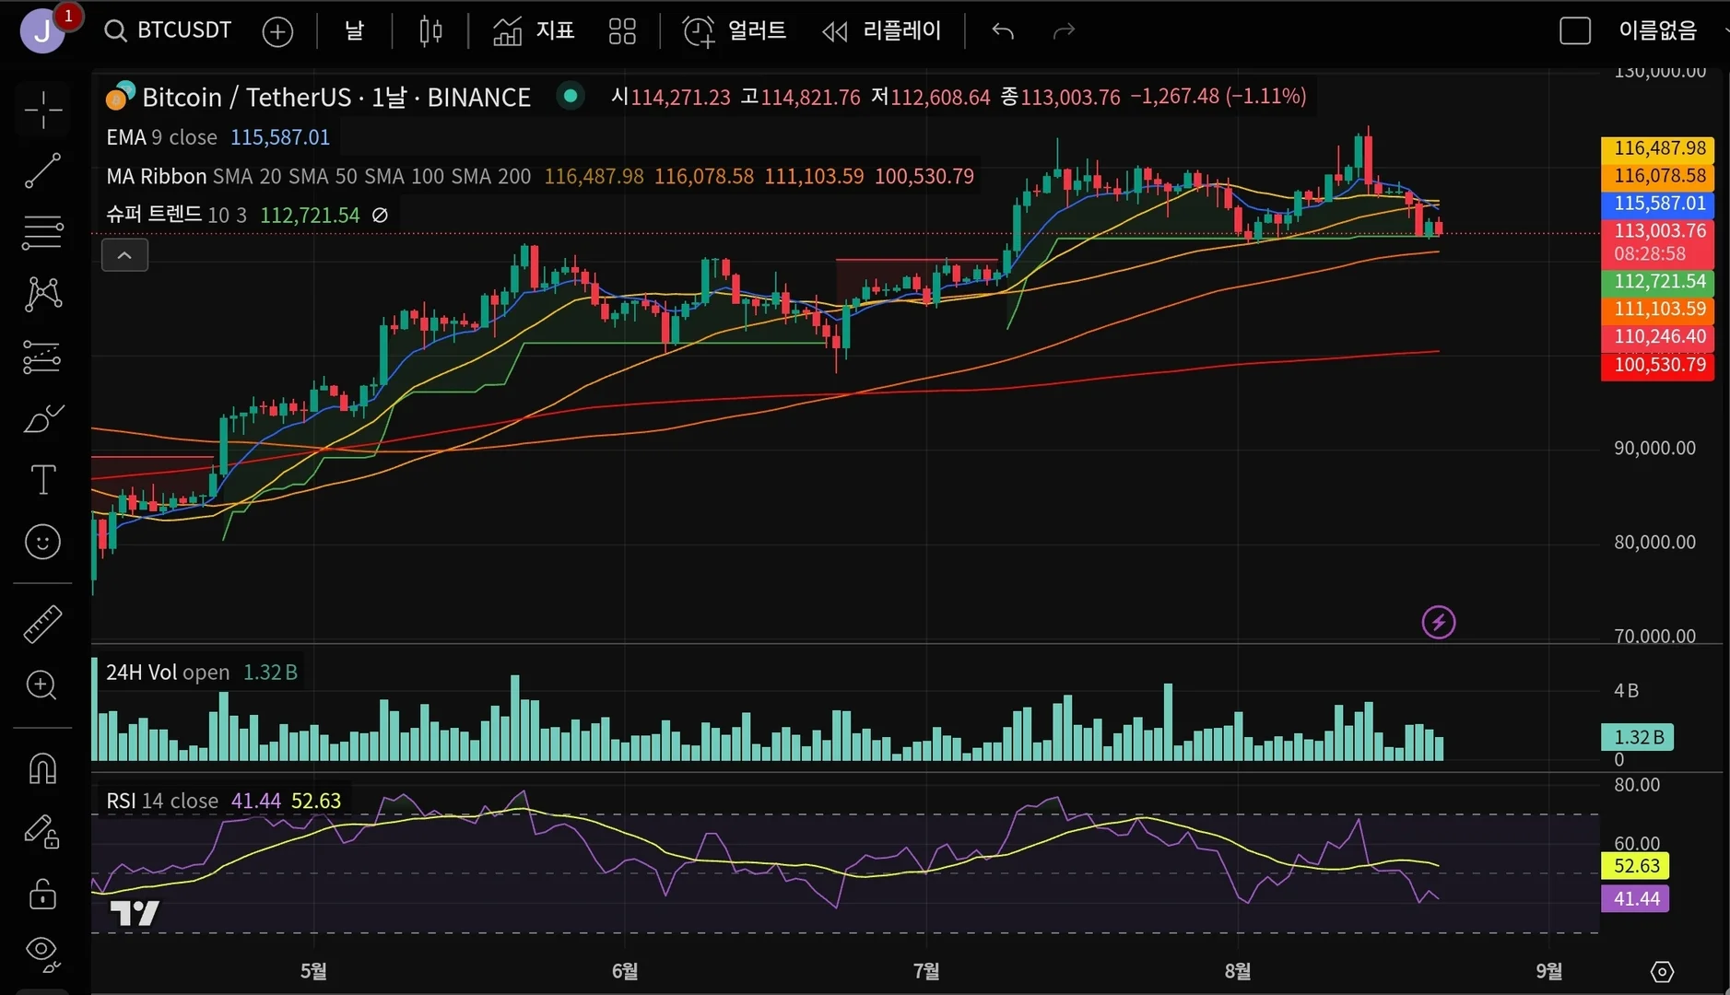The height and width of the screenshot is (995, 1730).
Task: Open the user profile avatar menu
Action: [42, 31]
